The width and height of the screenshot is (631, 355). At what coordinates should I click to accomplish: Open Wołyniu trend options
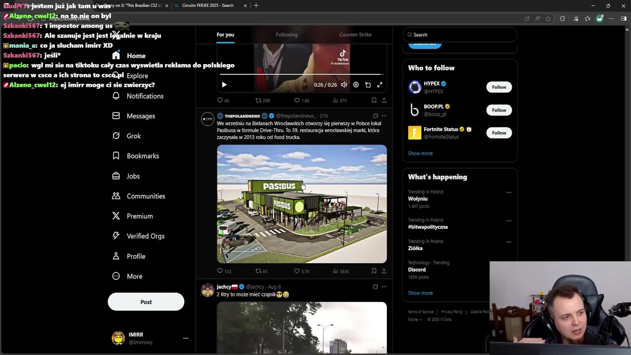tap(509, 192)
